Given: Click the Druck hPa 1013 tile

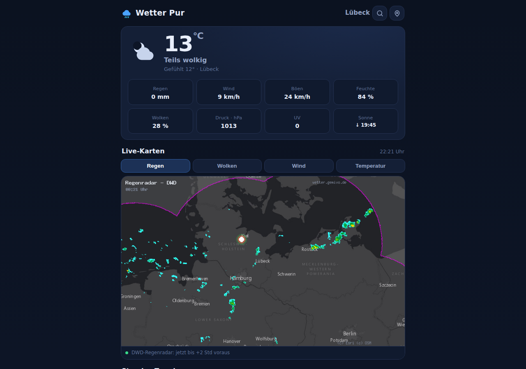Looking at the screenshot, I should point(229,121).
